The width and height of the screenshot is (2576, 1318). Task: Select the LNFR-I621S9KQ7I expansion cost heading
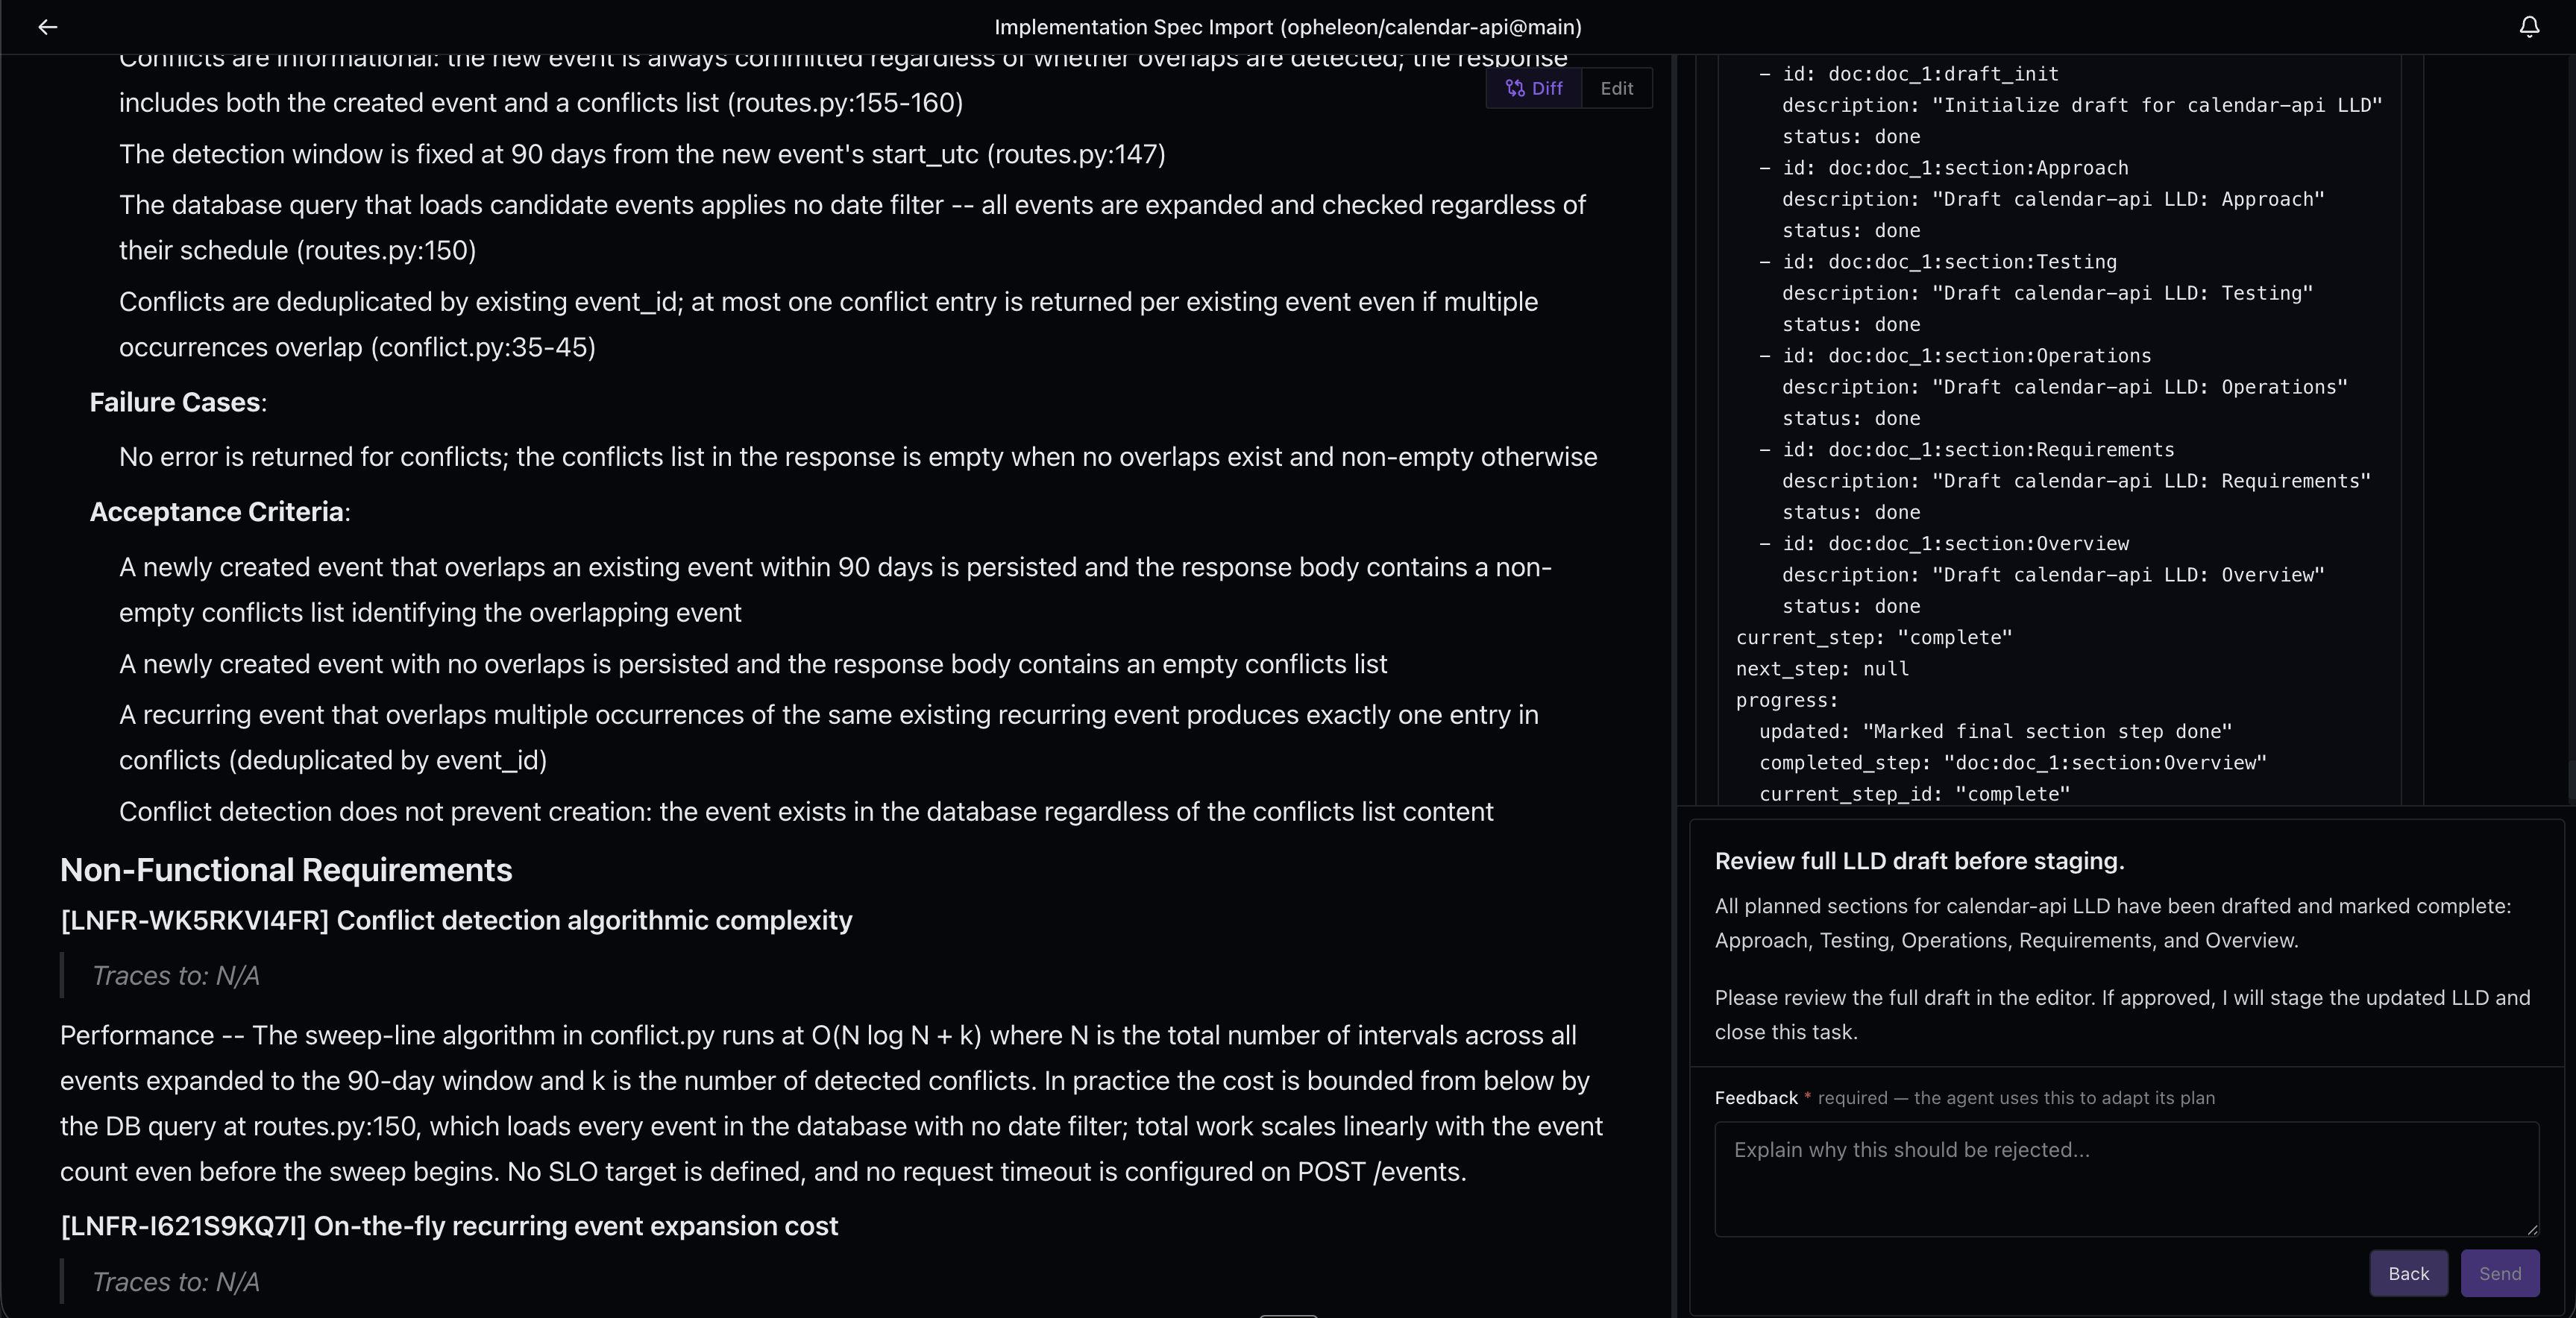449,1226
